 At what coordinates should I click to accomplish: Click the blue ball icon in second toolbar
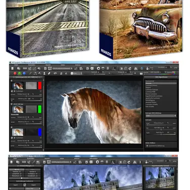(24, 73)
